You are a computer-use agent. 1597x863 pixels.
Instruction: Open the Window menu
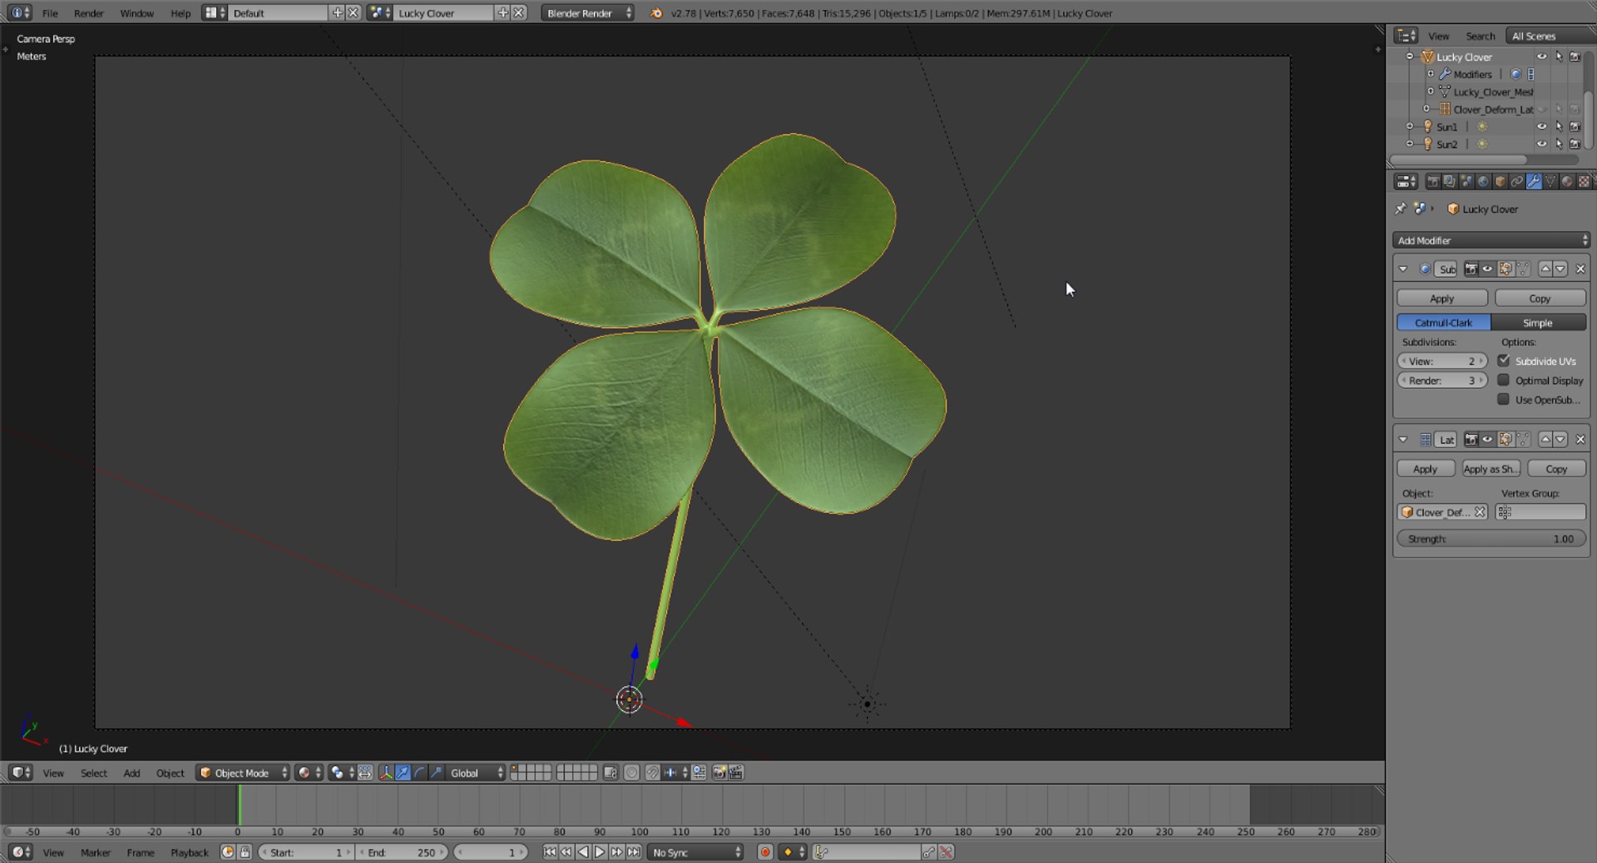click(x=137, y=13)
